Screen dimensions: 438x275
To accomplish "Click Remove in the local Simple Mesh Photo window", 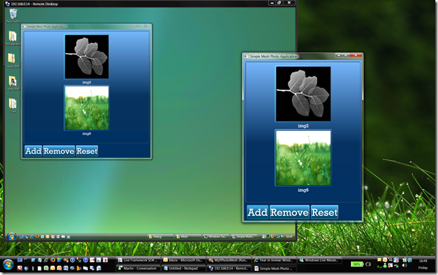I will coord(290,212).
